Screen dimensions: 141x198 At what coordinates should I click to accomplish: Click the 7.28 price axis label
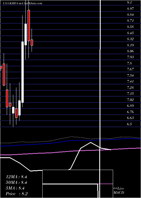(130, 87)
